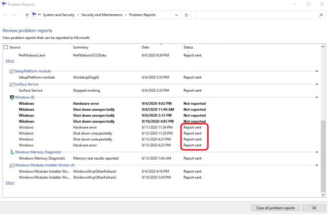Click Windows Modules Installer Worker (4) heading
The height and width of the screenshot is (214, 328).
(45, 165)
